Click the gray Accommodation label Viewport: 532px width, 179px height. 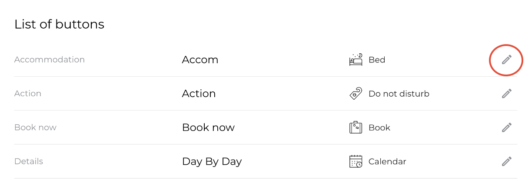tap(50, 60)
